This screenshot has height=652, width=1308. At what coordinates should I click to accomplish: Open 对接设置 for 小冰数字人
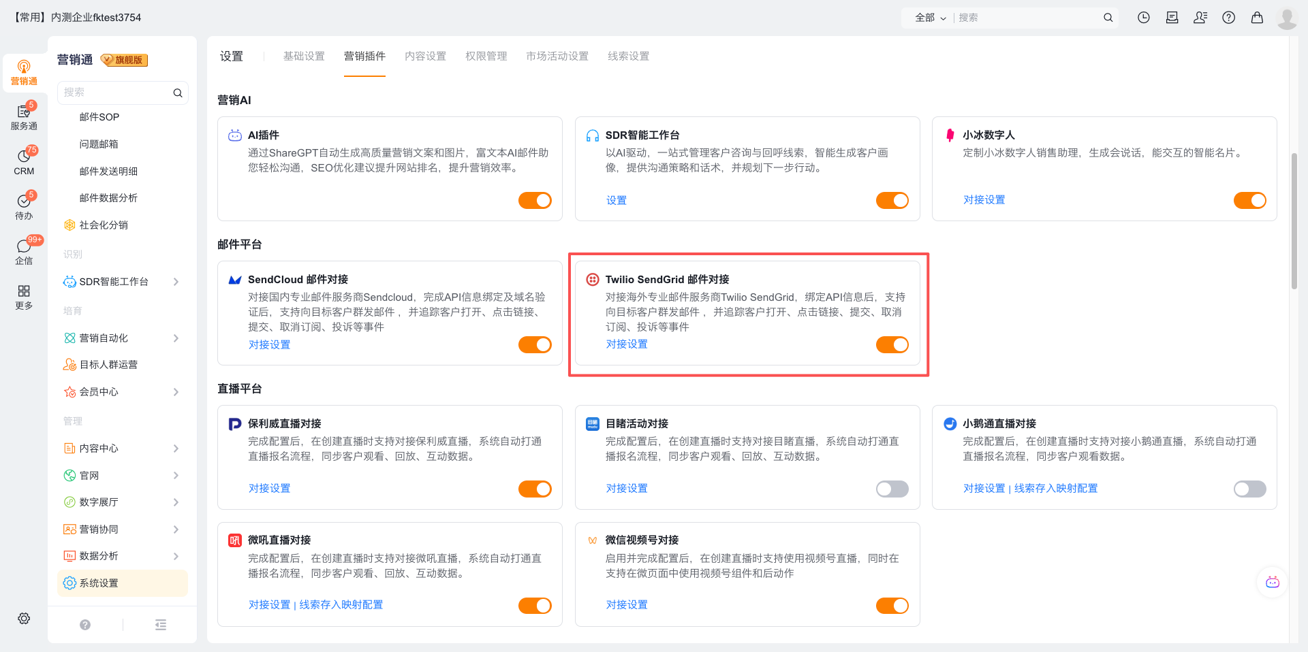[984, 200]
